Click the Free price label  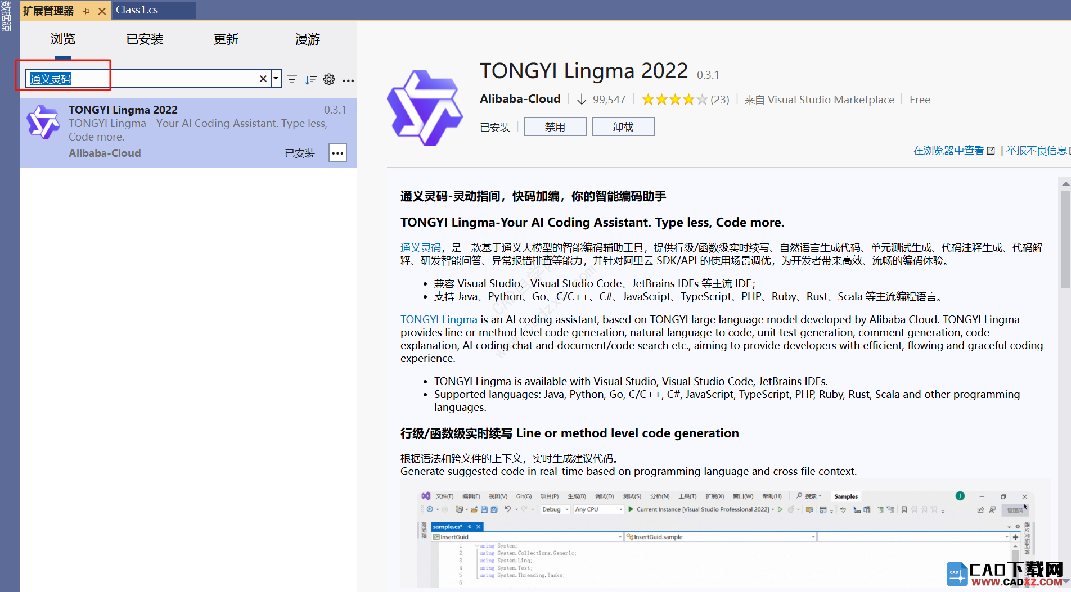pyautogui.click(x=920, y=100)
